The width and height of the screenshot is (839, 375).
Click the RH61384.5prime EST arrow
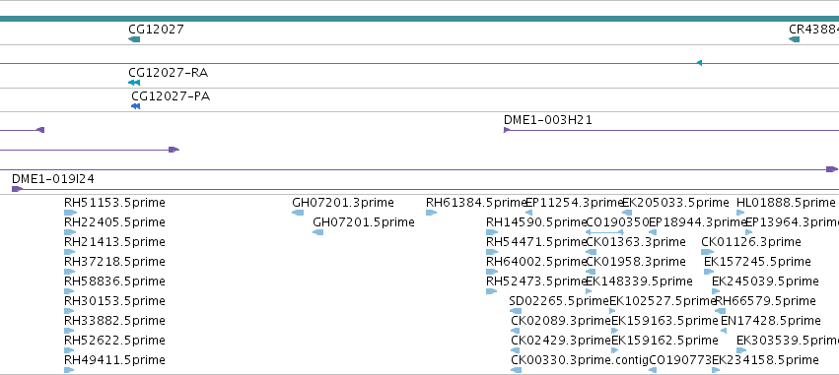pos(431,213)
